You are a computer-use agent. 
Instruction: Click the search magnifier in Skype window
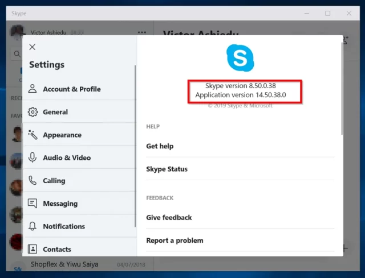click(x=17, y=54)
